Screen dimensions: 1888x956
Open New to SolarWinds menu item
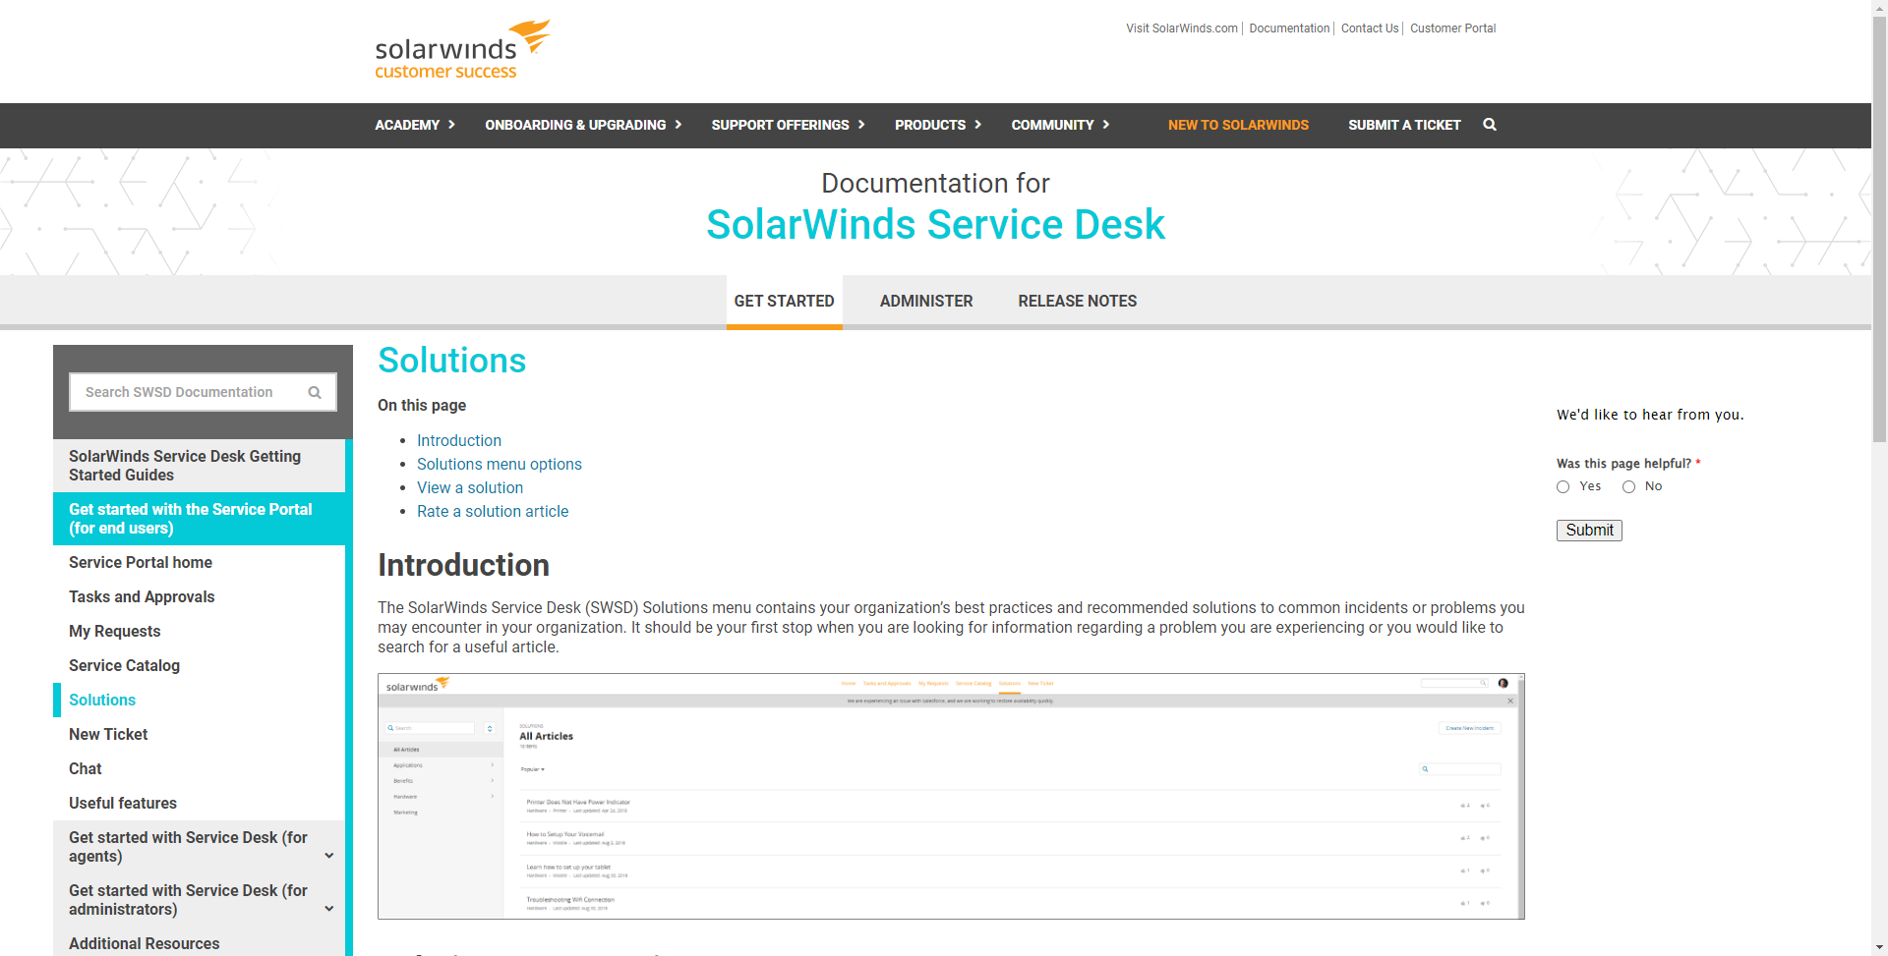(x=1238, y=125)
